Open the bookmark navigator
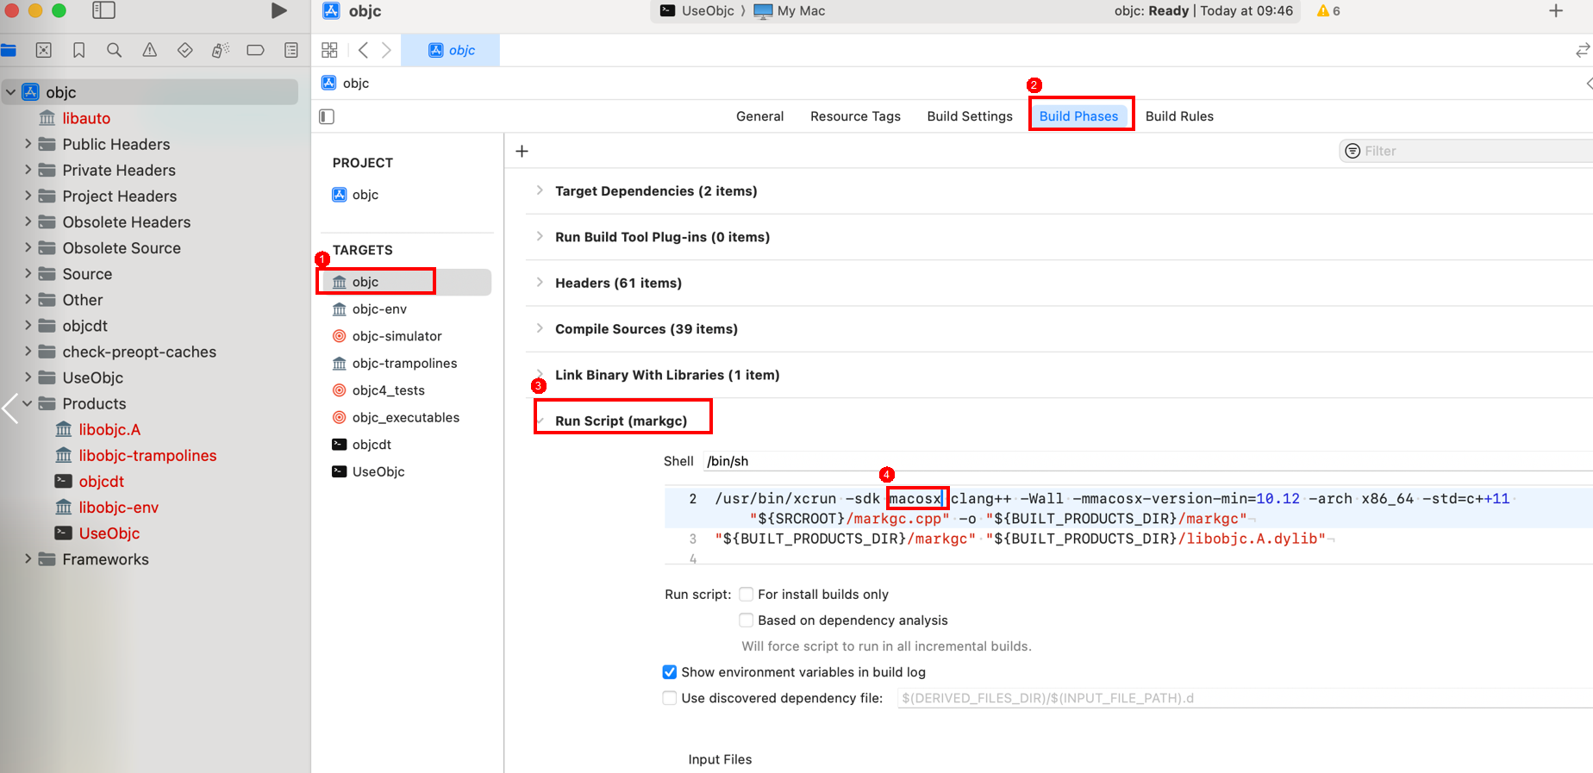This screenshot has width=1593, height=773. pyautogui.click(x=79, y=50)
